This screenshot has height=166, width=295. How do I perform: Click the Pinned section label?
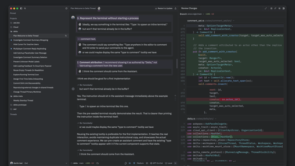point(13,13)
